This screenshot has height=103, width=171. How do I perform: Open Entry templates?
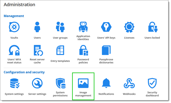(x=60, y=50)
